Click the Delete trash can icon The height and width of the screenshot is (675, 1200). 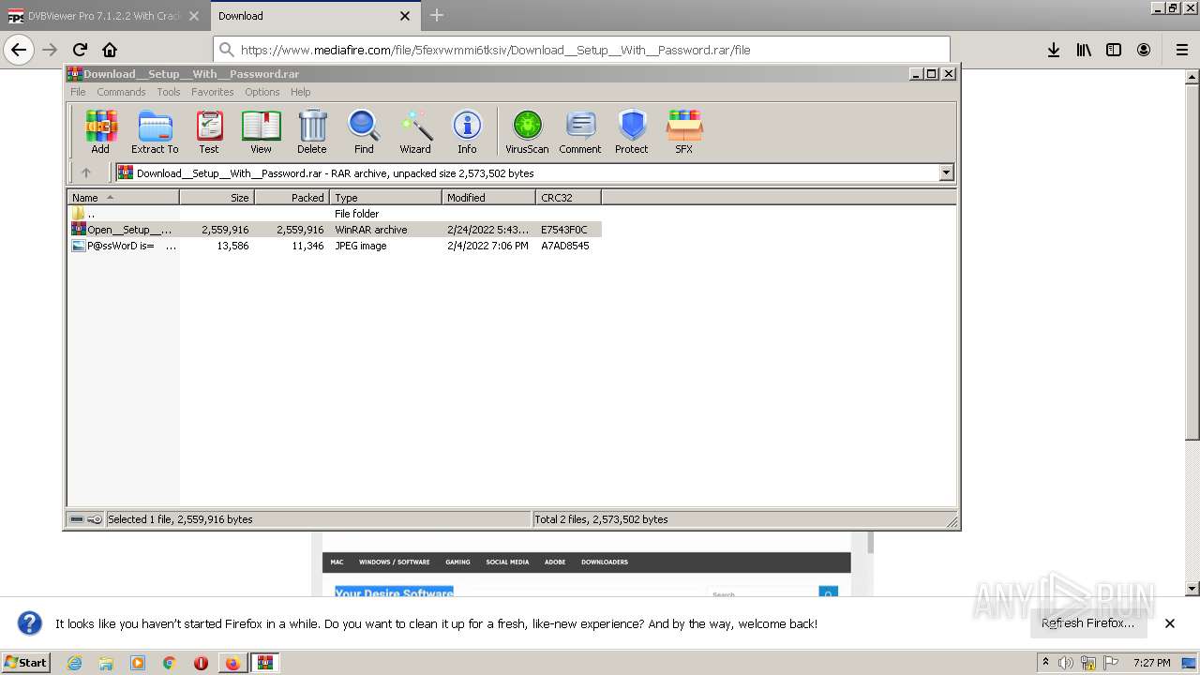tap(312, 131)
